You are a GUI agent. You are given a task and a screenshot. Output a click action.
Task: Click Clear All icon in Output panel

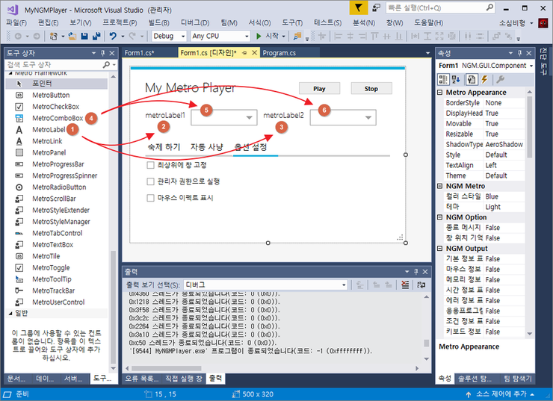click(x=405, y=285)
